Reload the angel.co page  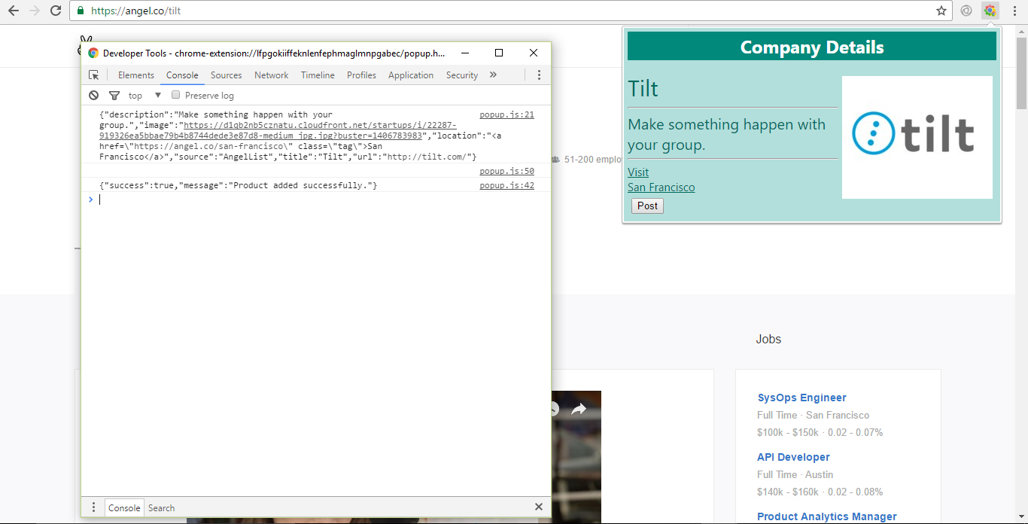(56, 11)
